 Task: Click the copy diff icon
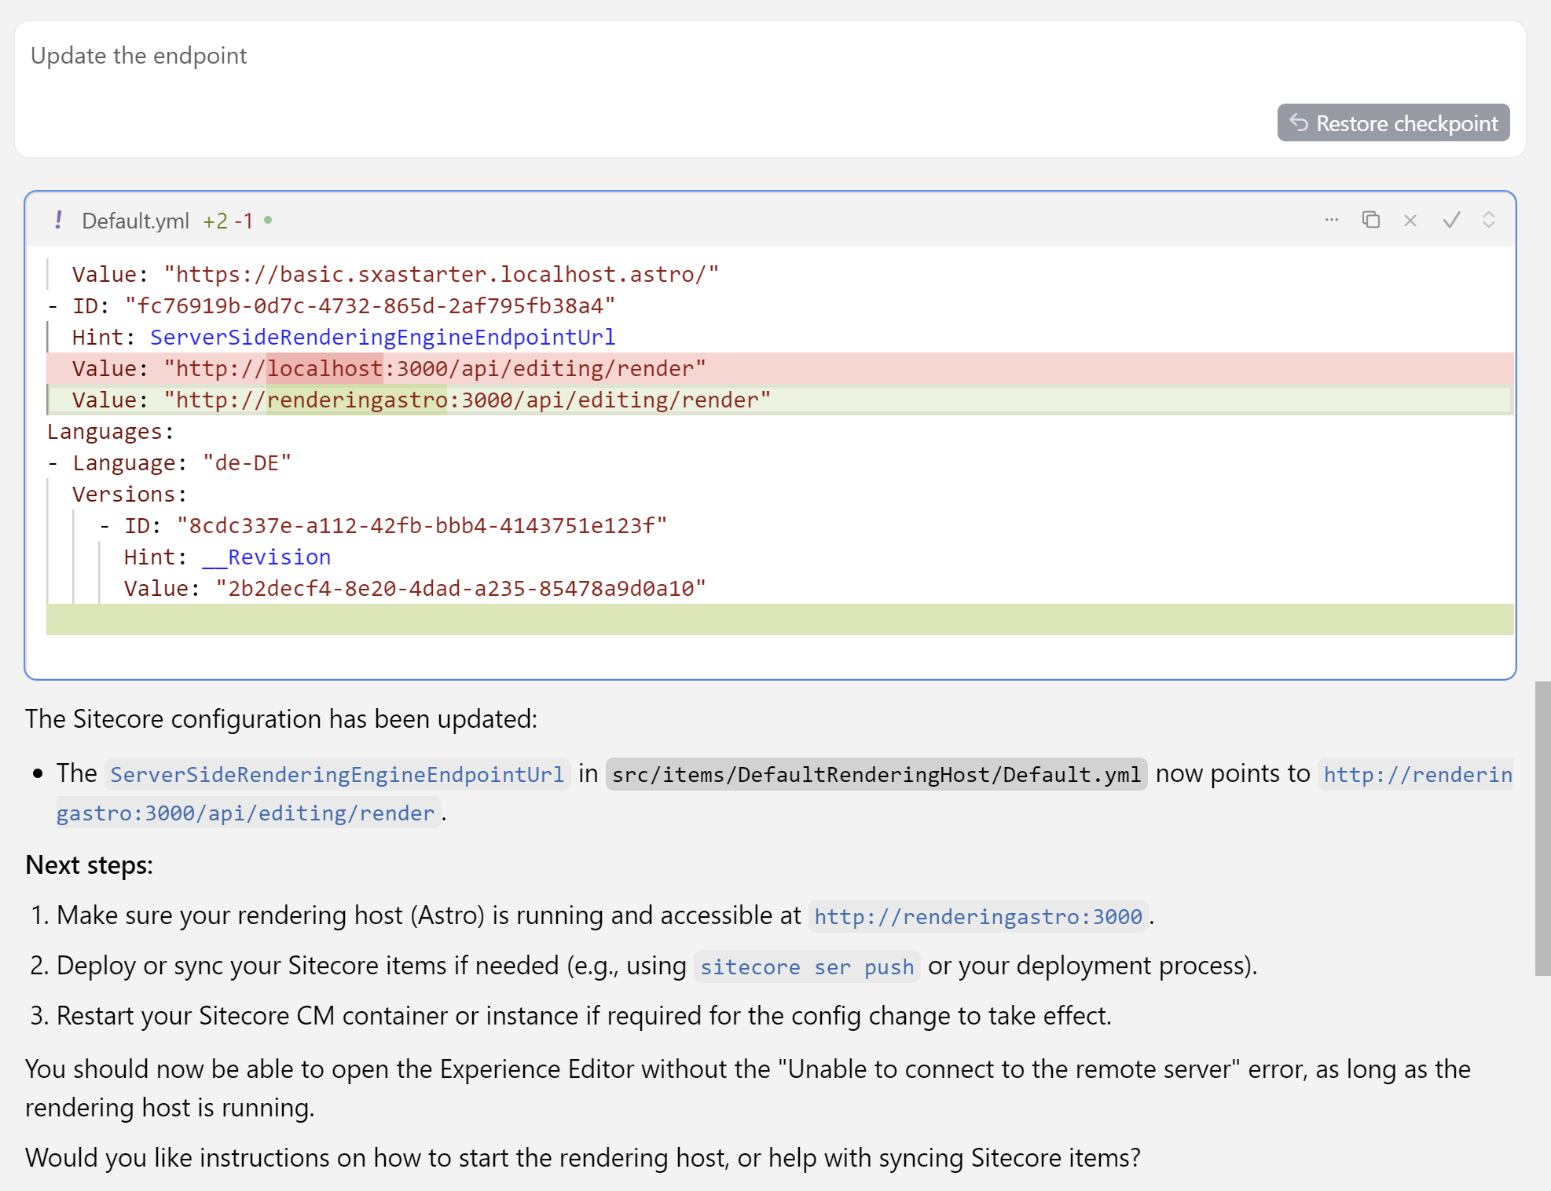pyautogui.click(x=1370, y=220)
